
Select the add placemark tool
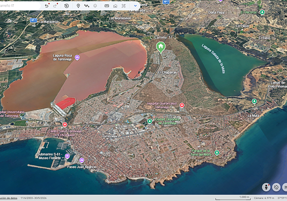coord(78,6)
